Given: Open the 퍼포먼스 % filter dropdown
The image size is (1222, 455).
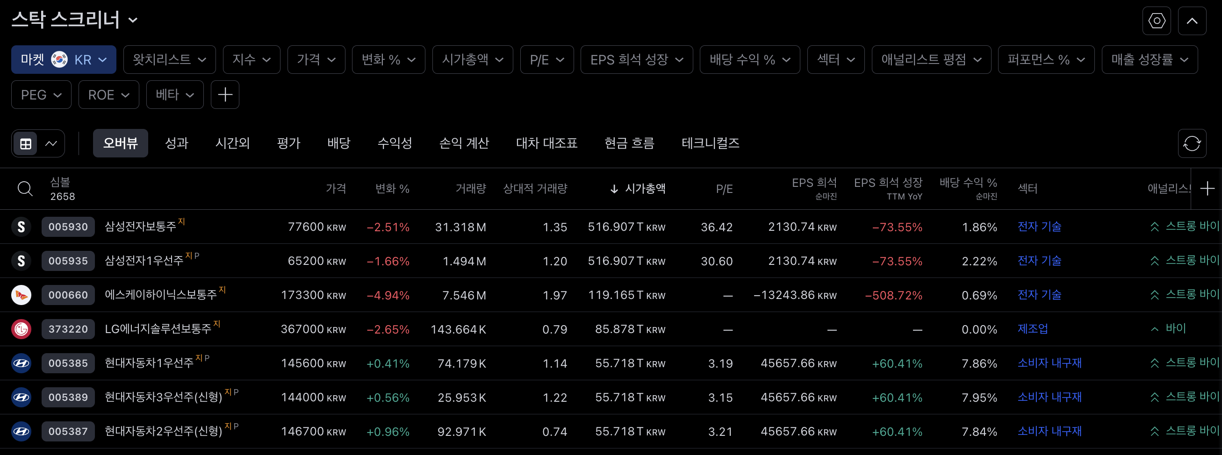Looking at the screenshot, I should click(1046, 60).
